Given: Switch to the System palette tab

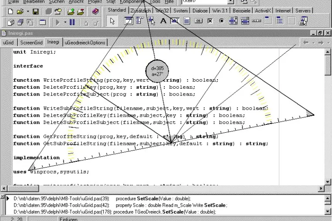Looking at the screenshot, I should pyautogui.click(x=180, y=10).
